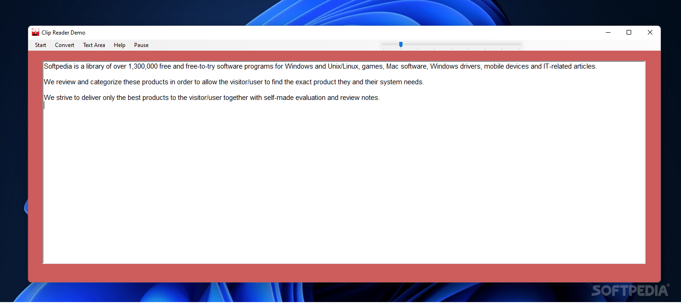Click the phrase "self-made evaluation"
681x303 pixels.
295,98
